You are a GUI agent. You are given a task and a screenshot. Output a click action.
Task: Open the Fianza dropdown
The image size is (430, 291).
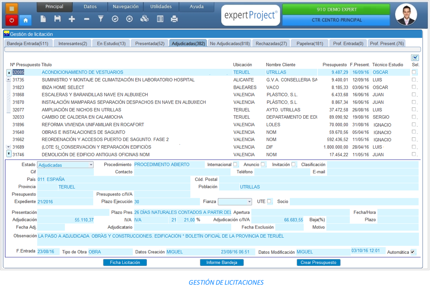(x=235, y=201)
